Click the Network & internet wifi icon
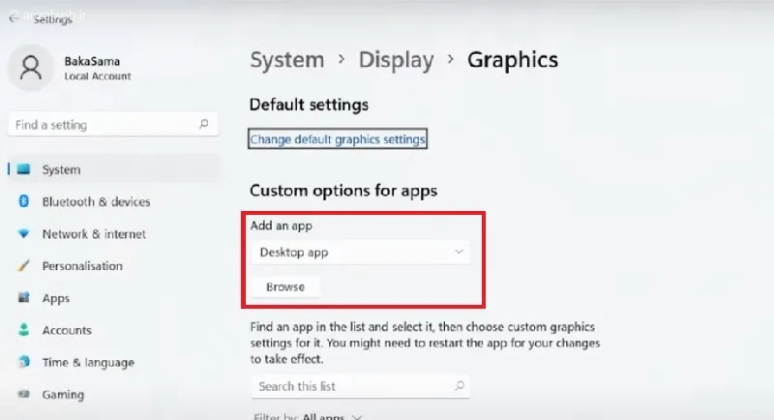 click(x=23, y=234)
